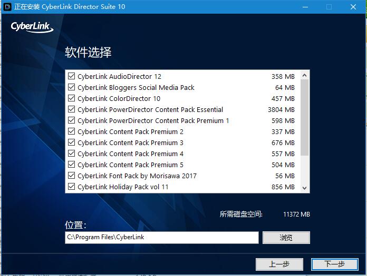The width and height of the screenshot is (367, 276).
Task: Uncheck Content Pack Premium 3 checkbox
Action: click(x=71, y=142)
